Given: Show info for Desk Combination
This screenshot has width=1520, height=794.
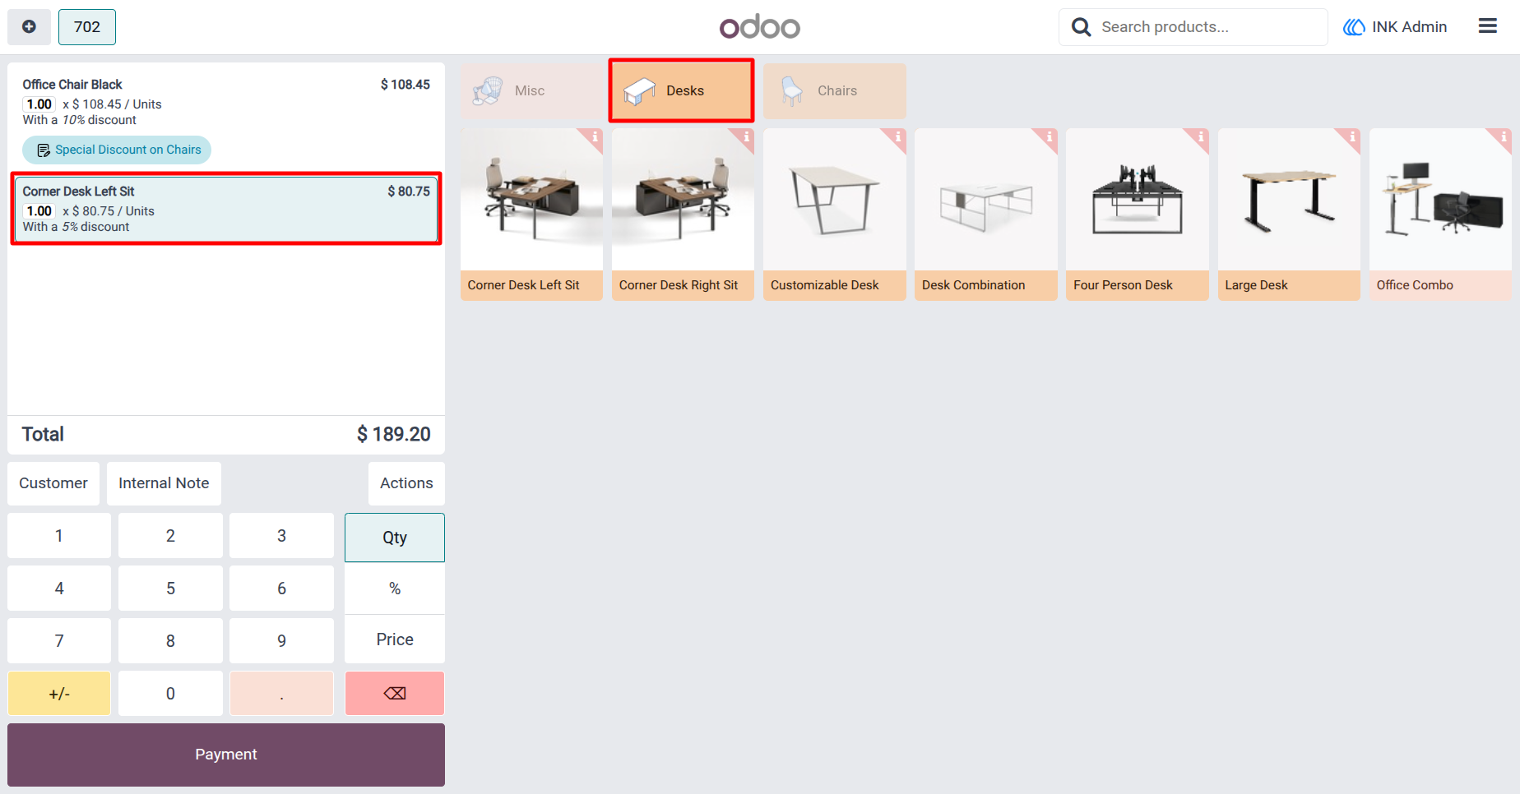Looking at the screenshot, I should pos(1049,137).
